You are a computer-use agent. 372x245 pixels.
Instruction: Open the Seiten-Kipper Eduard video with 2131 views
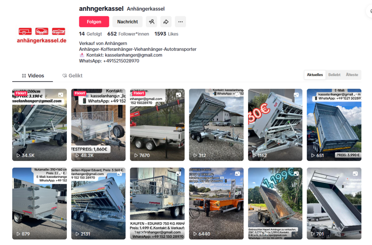(98, 203)
